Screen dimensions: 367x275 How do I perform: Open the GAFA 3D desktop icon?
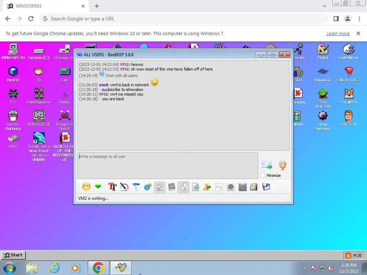tap(348, 118)
